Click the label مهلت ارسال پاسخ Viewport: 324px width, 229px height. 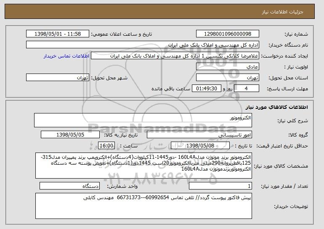[x=287, y=89]
